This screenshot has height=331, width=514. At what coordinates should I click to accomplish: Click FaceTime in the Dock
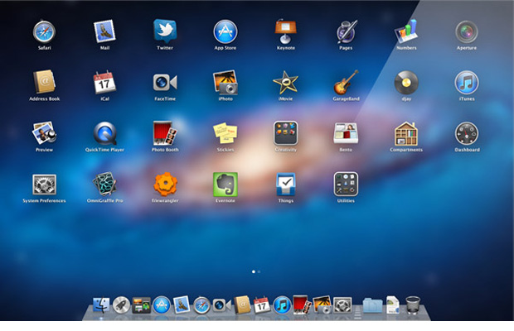(x=221, y=305)
